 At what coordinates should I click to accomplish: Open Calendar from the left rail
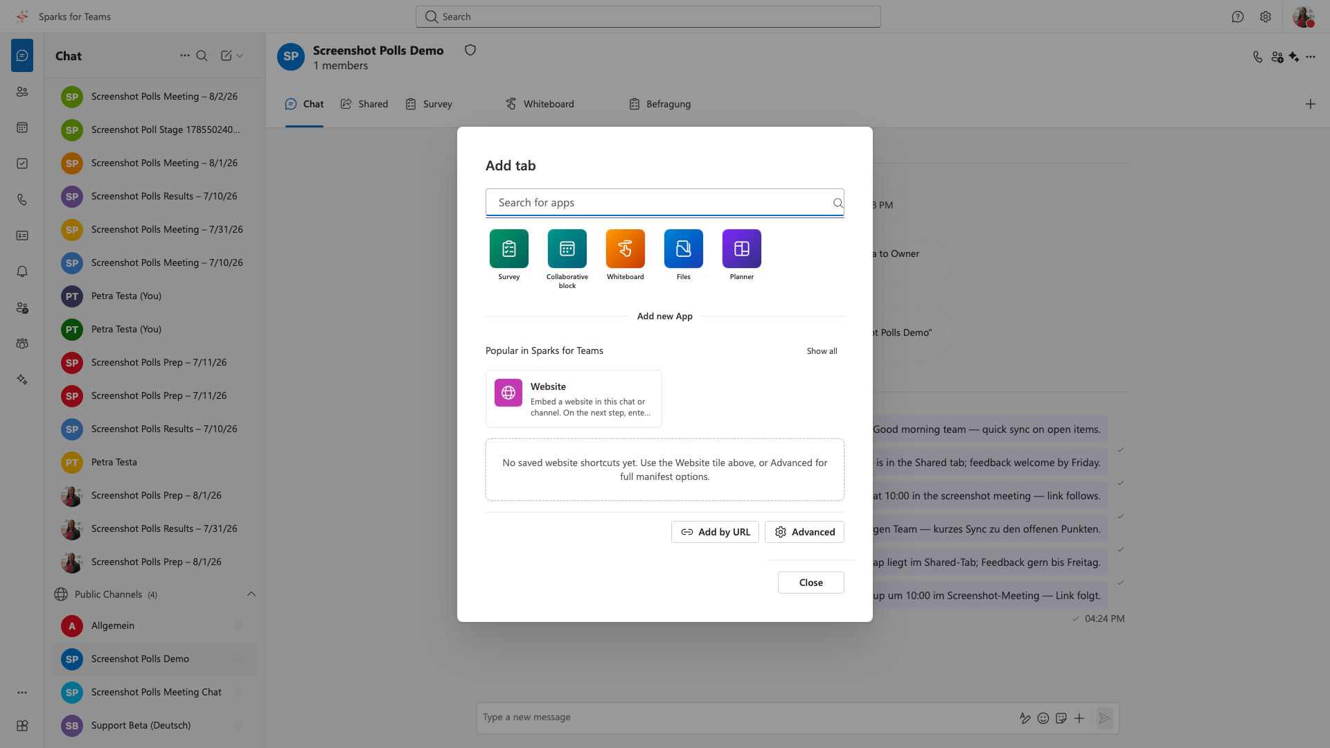tap(22, 127)
